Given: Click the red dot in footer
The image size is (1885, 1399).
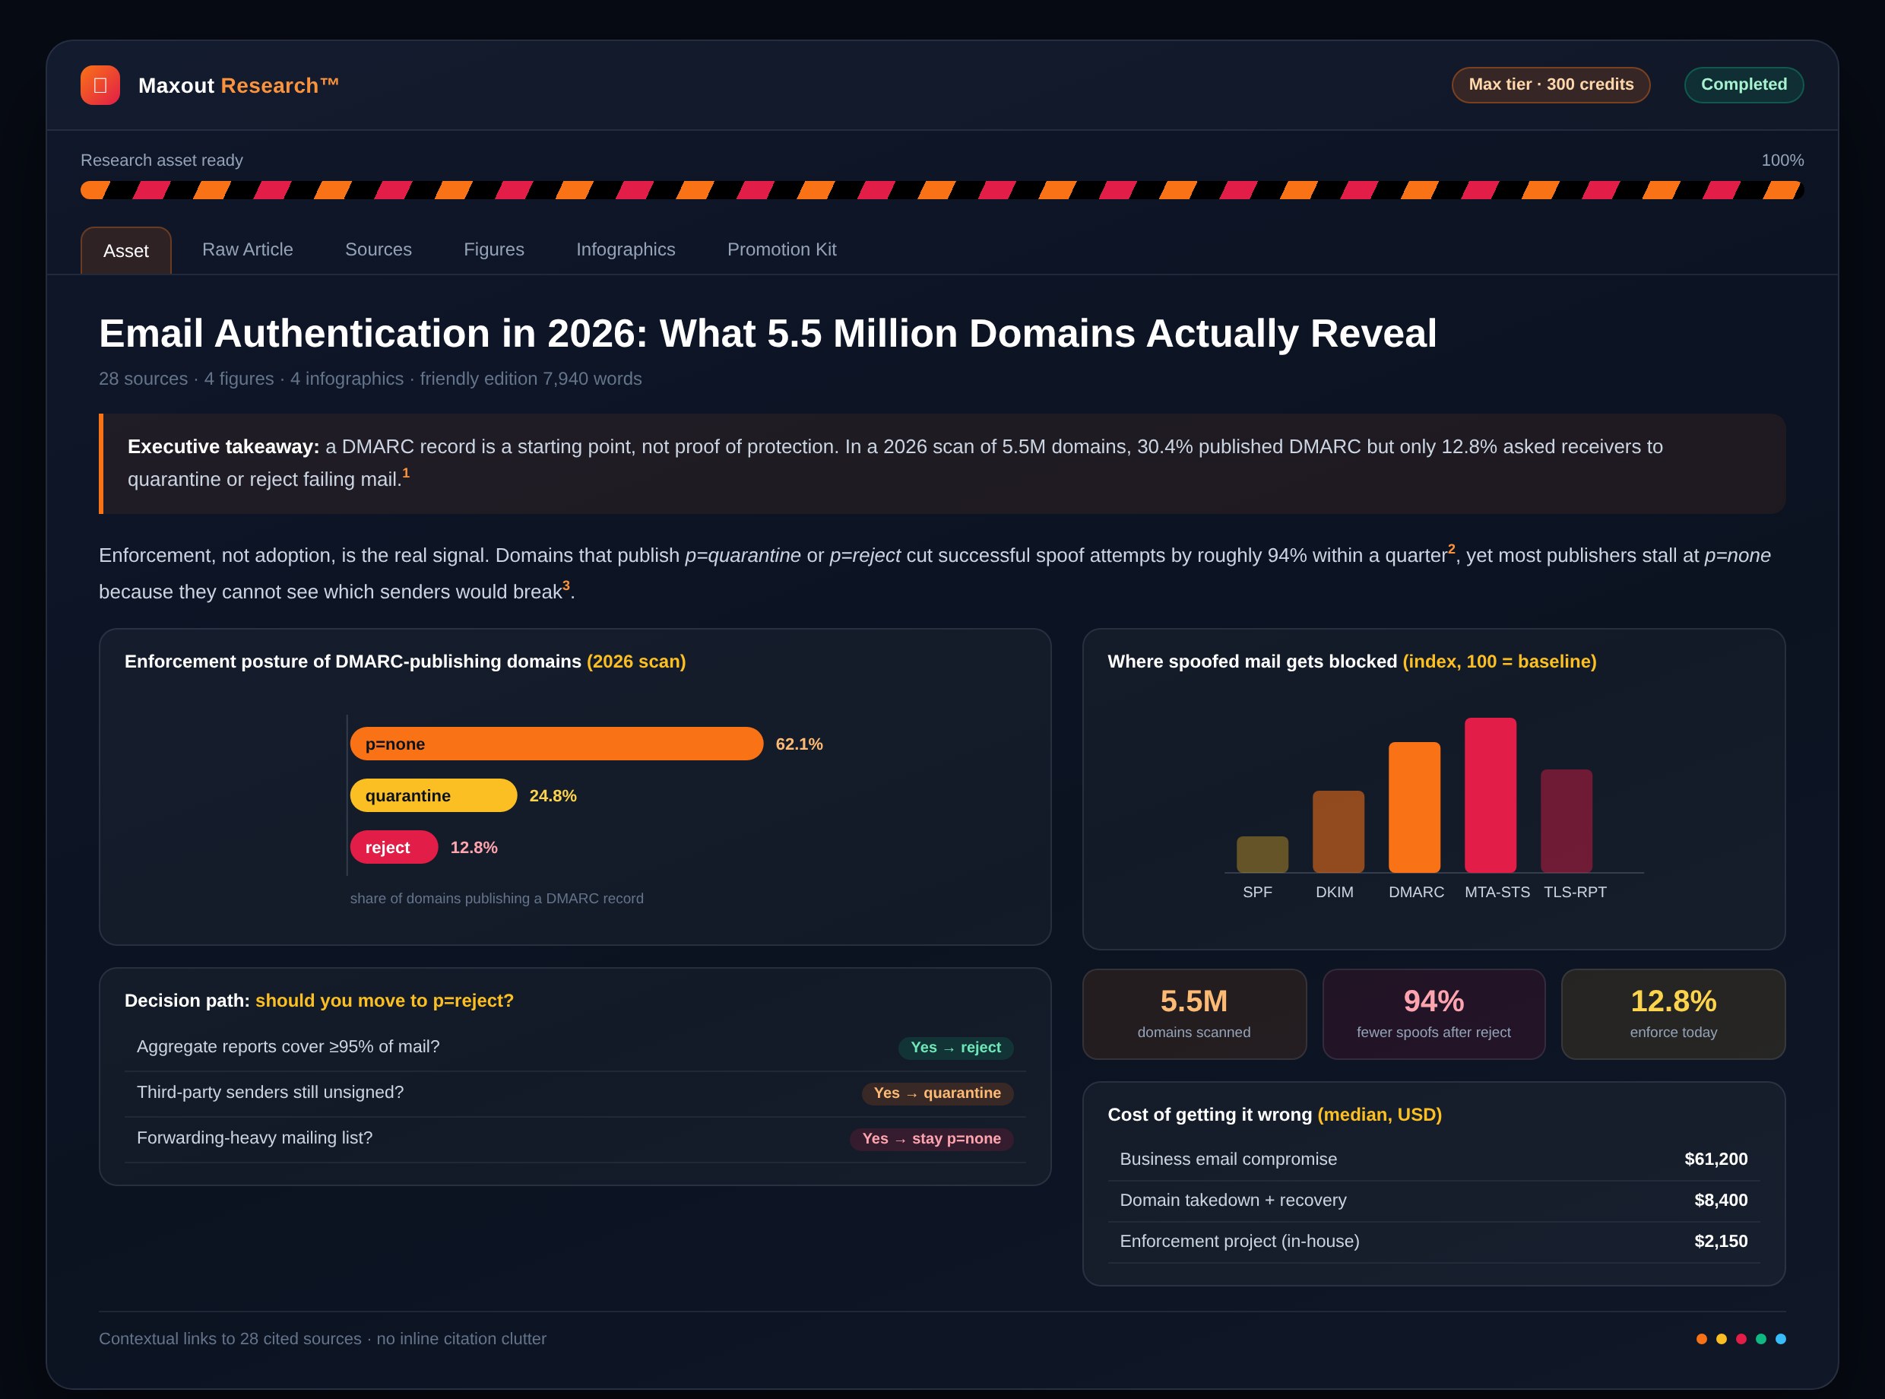Looking at the screenshot, I should [x=1741, y=1339].
